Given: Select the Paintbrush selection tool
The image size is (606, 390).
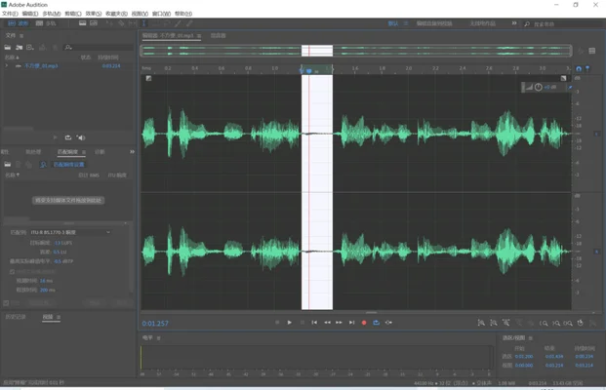Looking at the screenshot, I should point(178,23).
